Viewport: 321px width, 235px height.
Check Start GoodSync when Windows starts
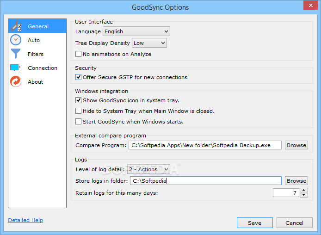click(x=78, y=122)
